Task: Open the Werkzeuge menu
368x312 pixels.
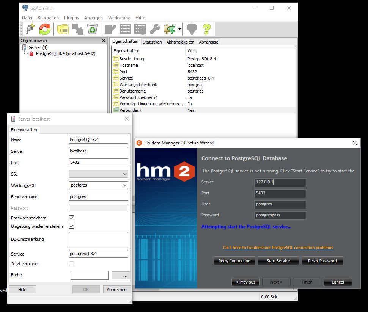Action: (x=119, y=17)
